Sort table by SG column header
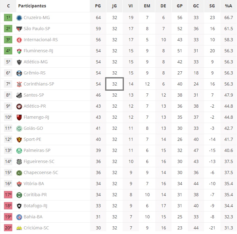 [212, 6]
